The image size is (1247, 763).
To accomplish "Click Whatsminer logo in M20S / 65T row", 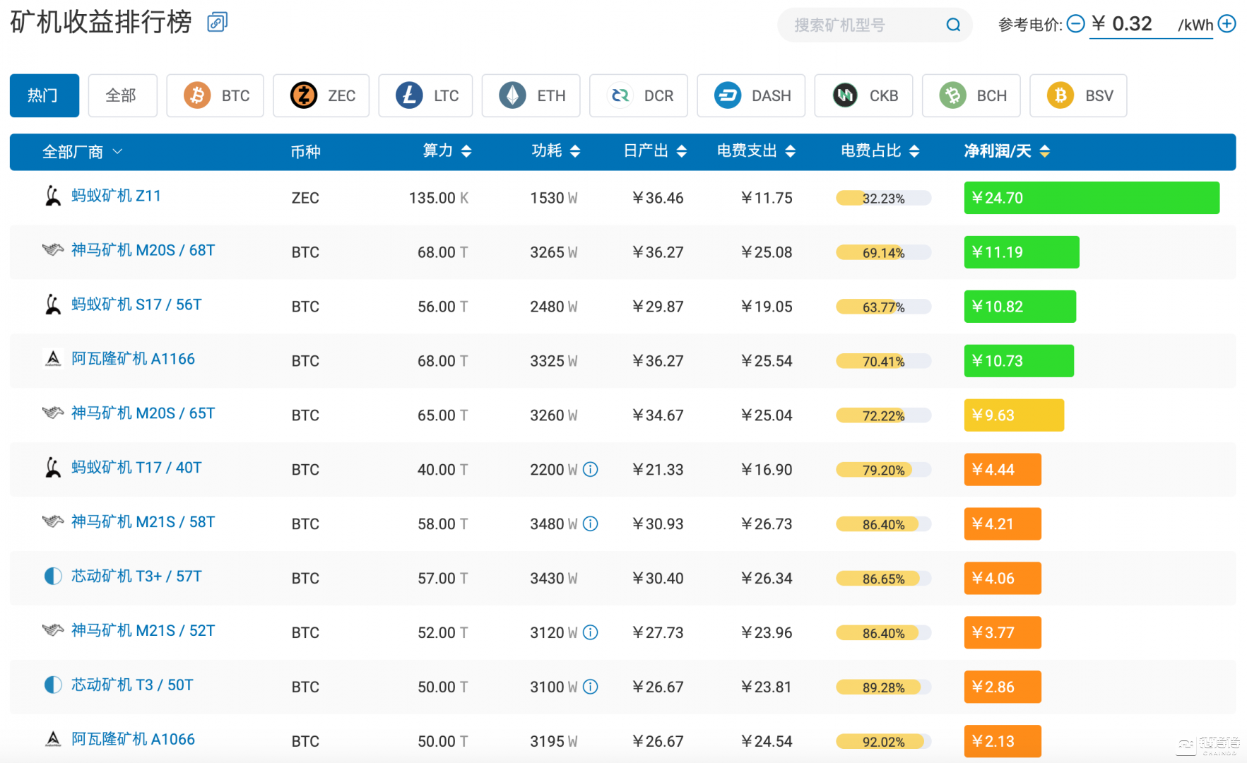I will (x=53, y=413).
